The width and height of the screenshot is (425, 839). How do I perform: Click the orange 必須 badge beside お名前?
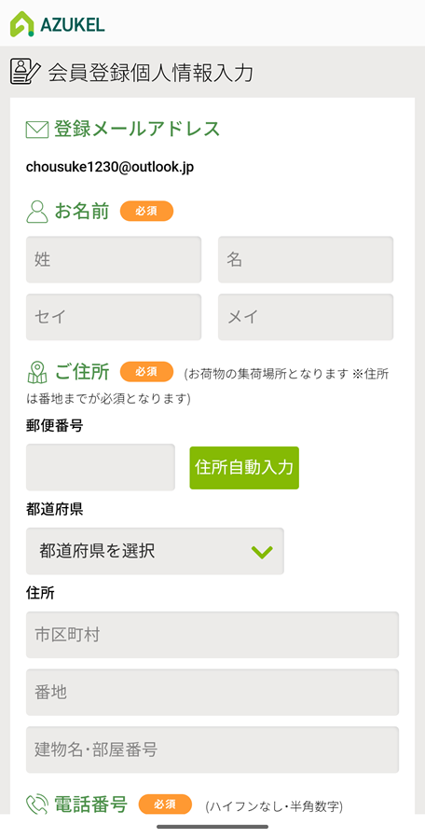[x=146, y=211]
